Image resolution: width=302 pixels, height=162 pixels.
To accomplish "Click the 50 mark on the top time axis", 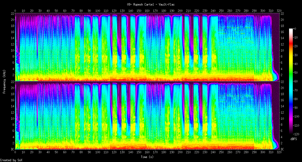I will point(56,11).
